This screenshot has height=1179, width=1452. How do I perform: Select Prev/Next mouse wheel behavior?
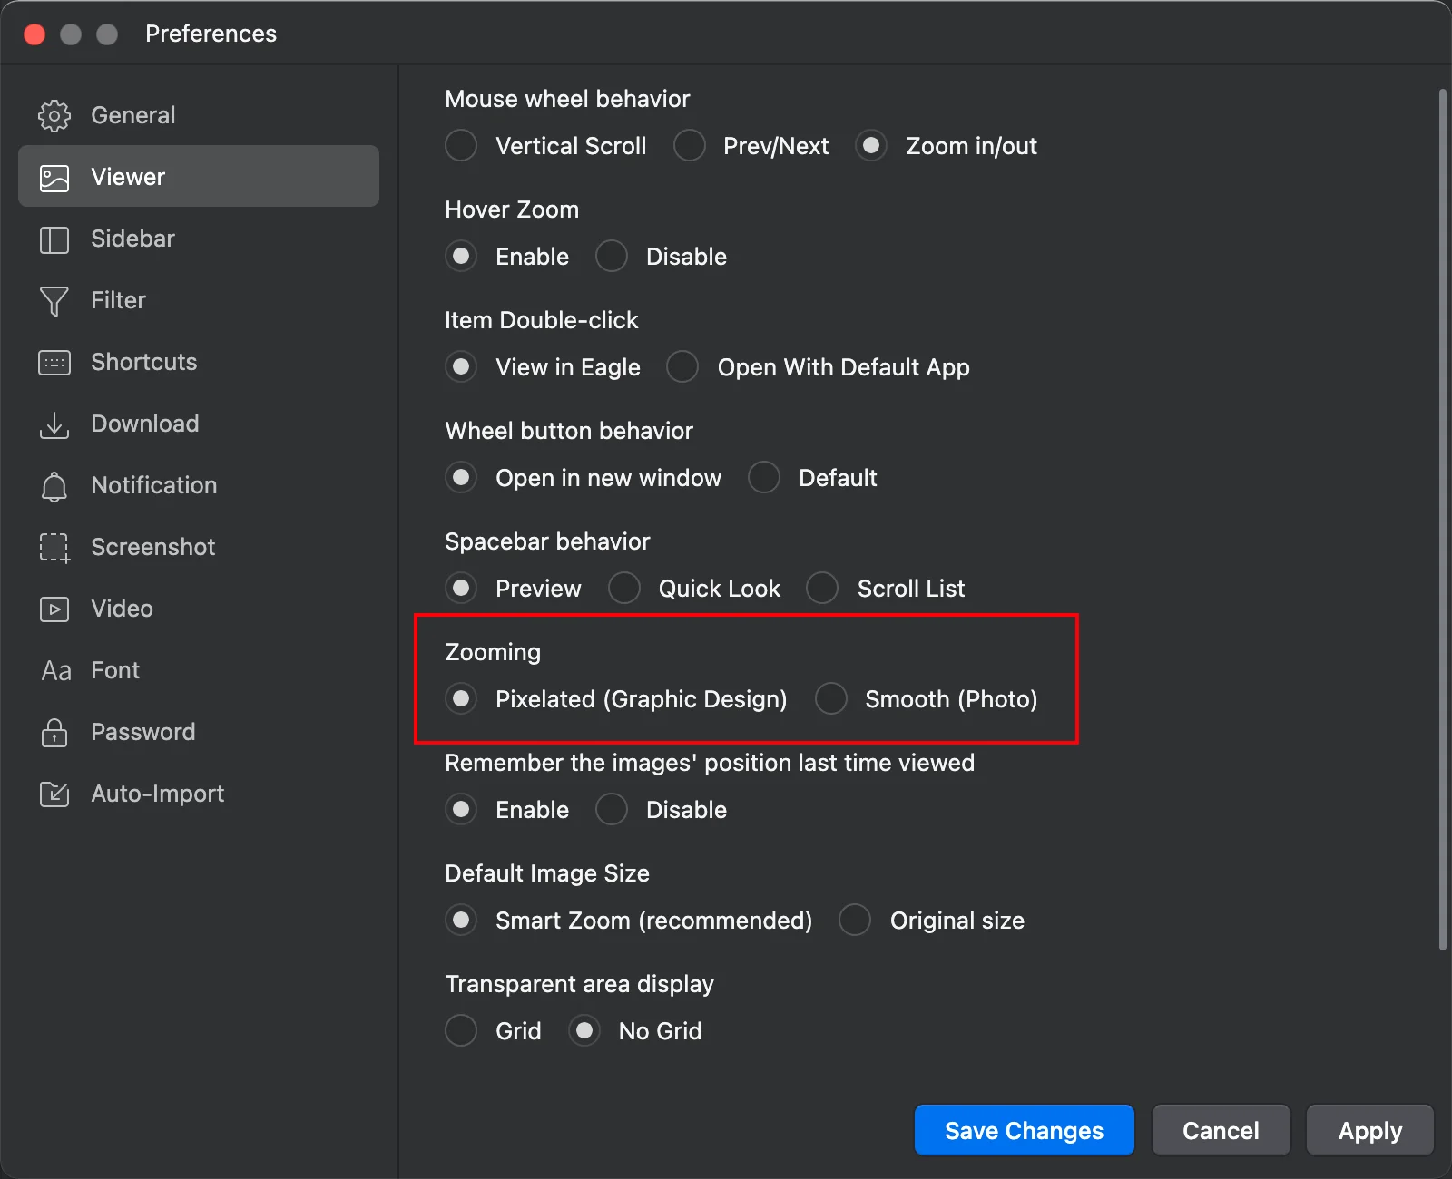coord(689,145)
